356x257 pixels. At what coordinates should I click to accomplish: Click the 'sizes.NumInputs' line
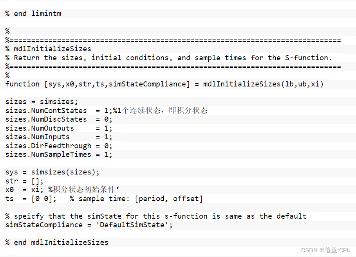59,137
